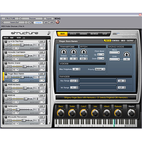Click the Octave transpose knob
142x142 pixels.
(64, 52)
